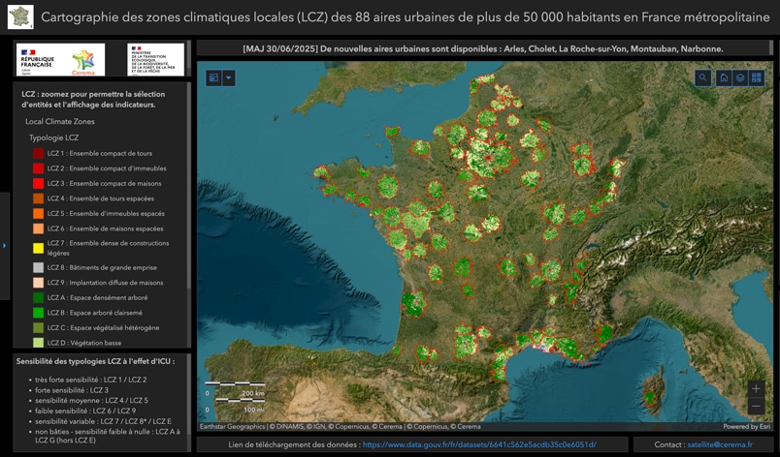
Task: Open the selection tool dropdown arrow
Action: tap(229, 77)
